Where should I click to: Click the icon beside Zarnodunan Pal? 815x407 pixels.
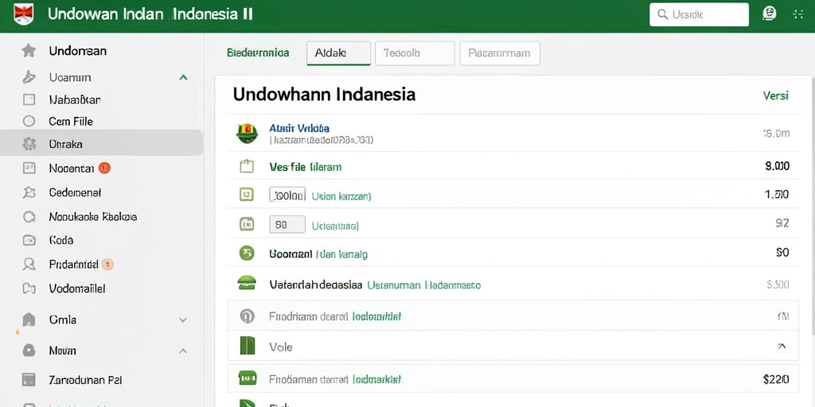tap(29, 380)
